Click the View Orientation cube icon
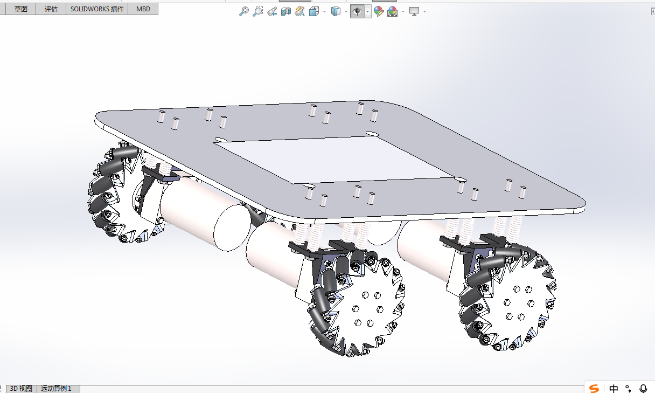This screenshot has height=393, width=655. tap(314, 11)
